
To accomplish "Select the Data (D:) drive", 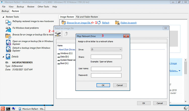I will (x=63, y=57).
